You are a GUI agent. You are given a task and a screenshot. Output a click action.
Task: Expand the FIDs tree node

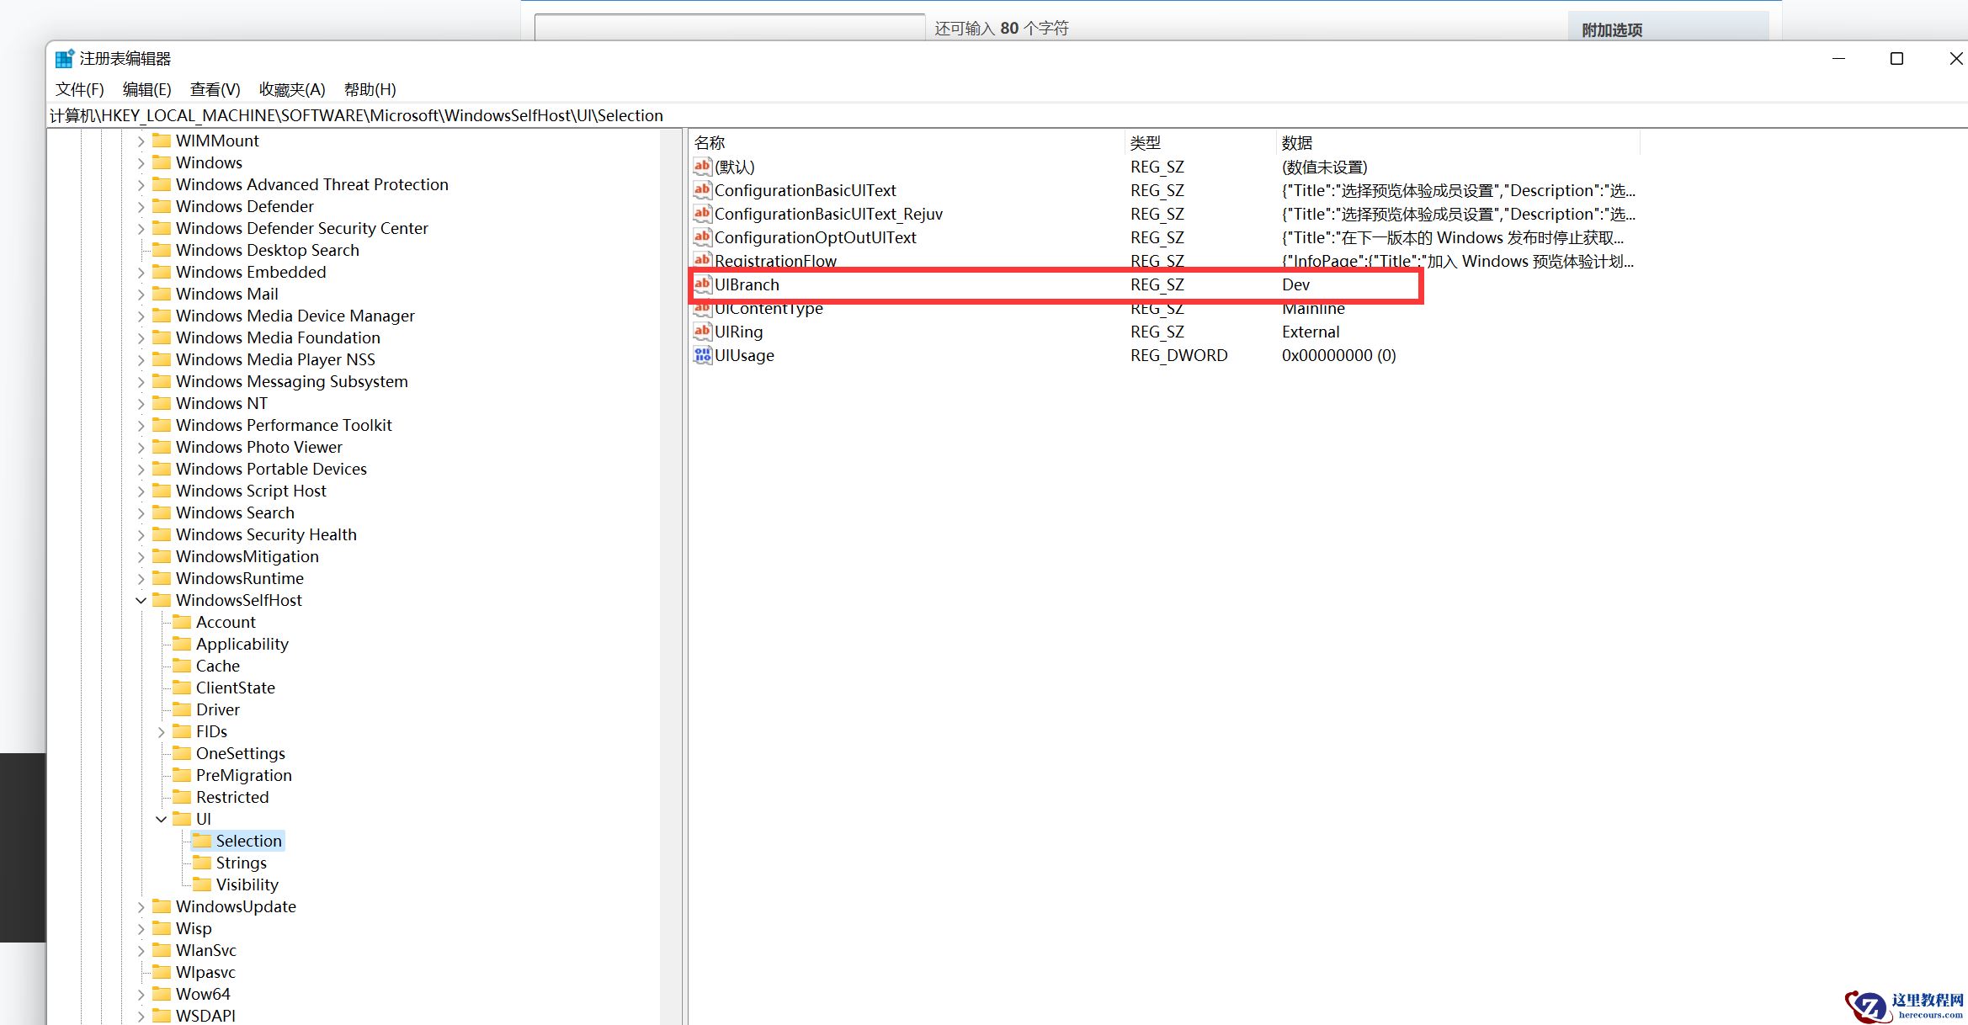(161, 731)
